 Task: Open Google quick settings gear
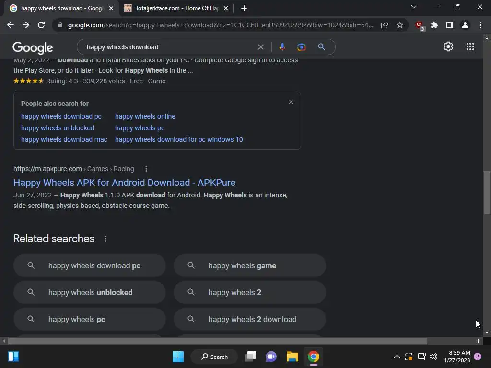tap(448, 46)
